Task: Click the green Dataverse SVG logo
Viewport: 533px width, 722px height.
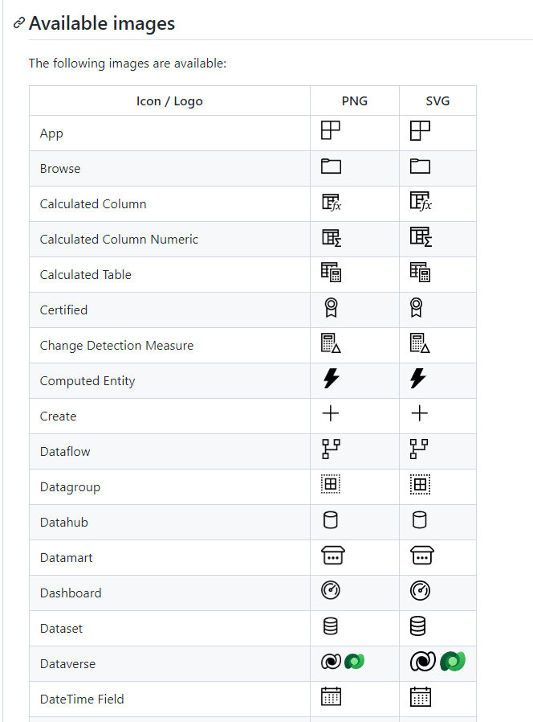Action: pos(453,661)
